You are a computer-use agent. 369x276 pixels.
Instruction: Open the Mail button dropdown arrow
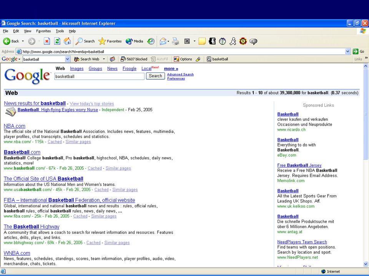[x=168, y=41]
